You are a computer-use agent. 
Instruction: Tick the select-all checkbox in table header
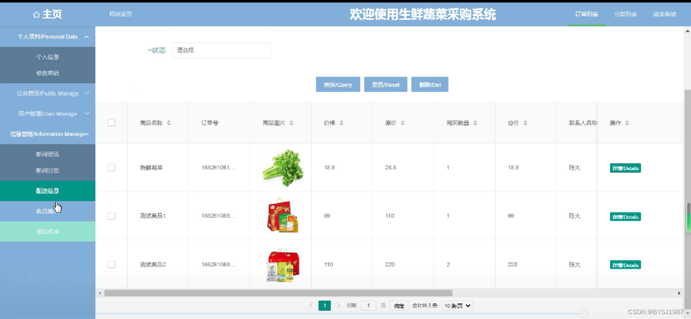[x=111, y=123]
